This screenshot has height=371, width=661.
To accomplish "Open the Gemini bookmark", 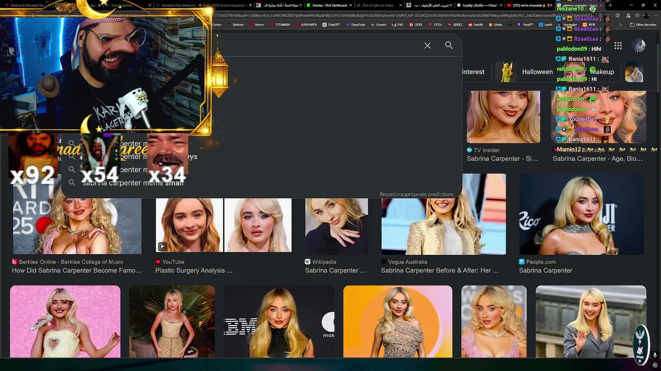I will [379, 24].
